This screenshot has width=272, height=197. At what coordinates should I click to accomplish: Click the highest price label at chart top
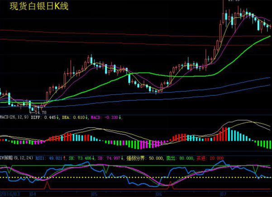tap(234, 1)
